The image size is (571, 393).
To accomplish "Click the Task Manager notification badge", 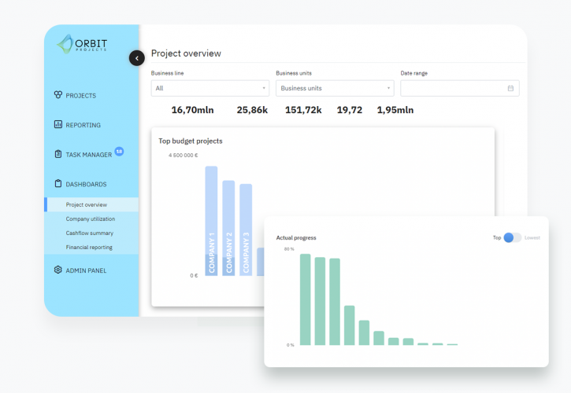I will [119, 151].
